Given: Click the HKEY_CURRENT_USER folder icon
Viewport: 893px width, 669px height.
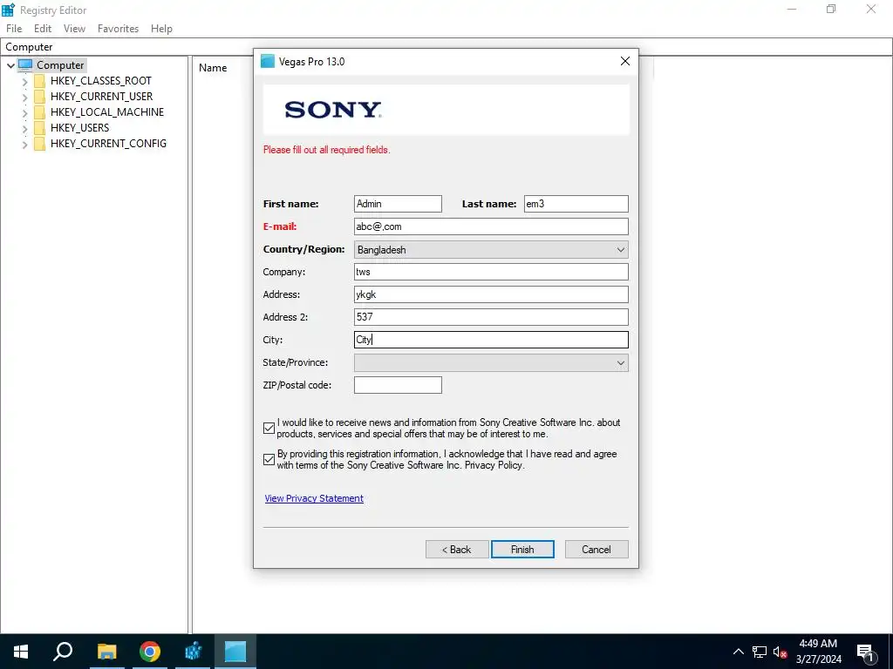Looking at the screenshot, I should coord(39,97).
